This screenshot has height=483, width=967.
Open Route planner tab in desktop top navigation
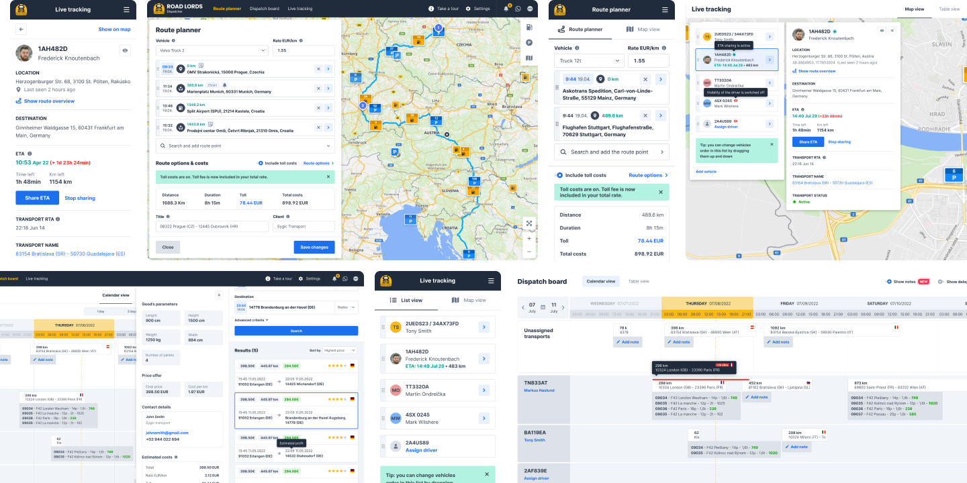[227, 9]
